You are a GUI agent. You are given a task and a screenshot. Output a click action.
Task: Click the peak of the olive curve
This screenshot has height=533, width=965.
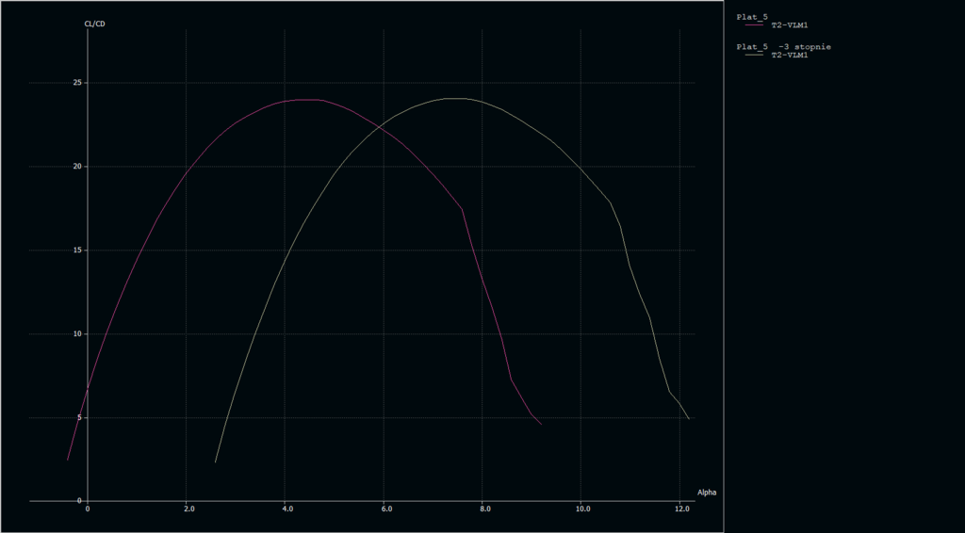tap(454, 98)
